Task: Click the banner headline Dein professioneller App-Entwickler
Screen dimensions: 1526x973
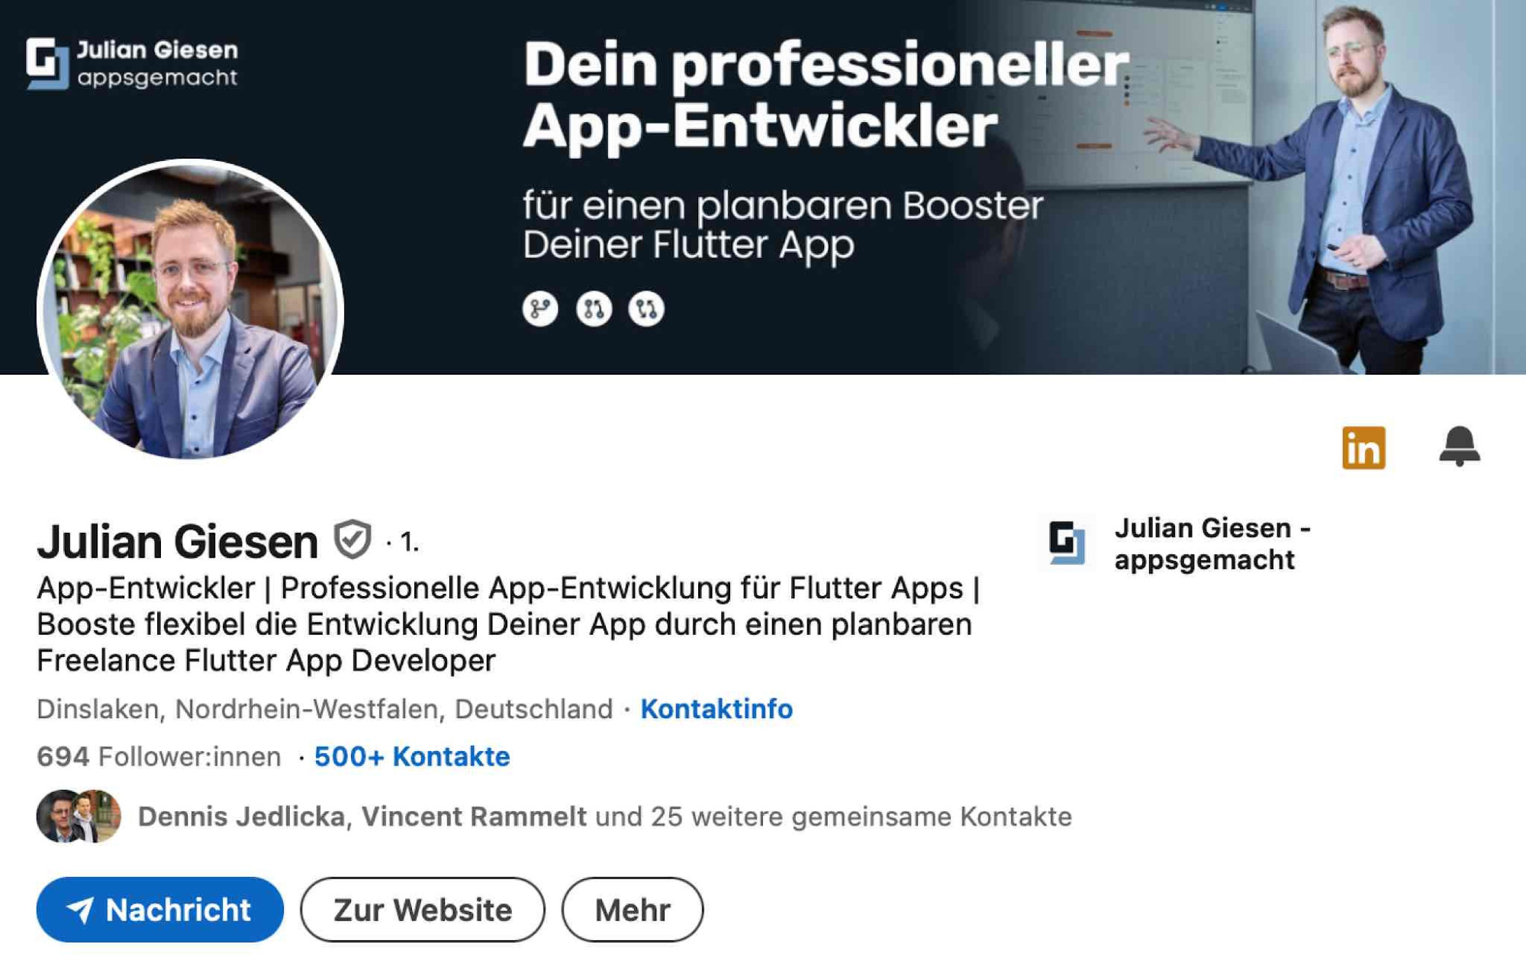Action: pos(826,95)
